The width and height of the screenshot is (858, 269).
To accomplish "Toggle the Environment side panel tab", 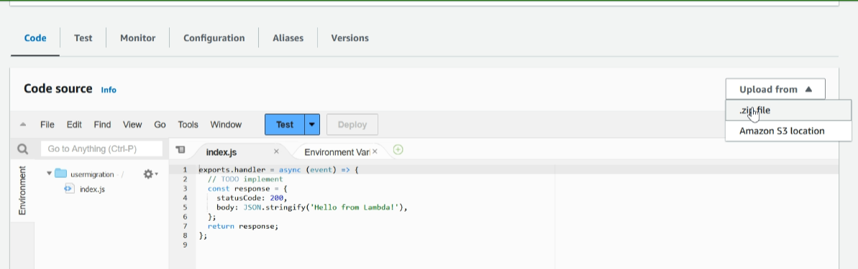I will pyautogui.click(x=22, y=190).
